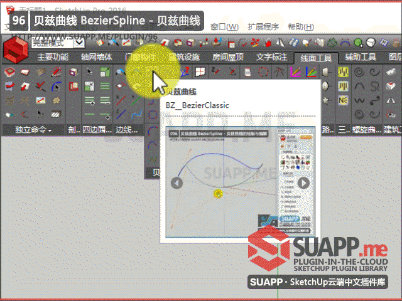Select the blue Z-axis line tool
The image size is (402, 301).
tap(121, 114)
